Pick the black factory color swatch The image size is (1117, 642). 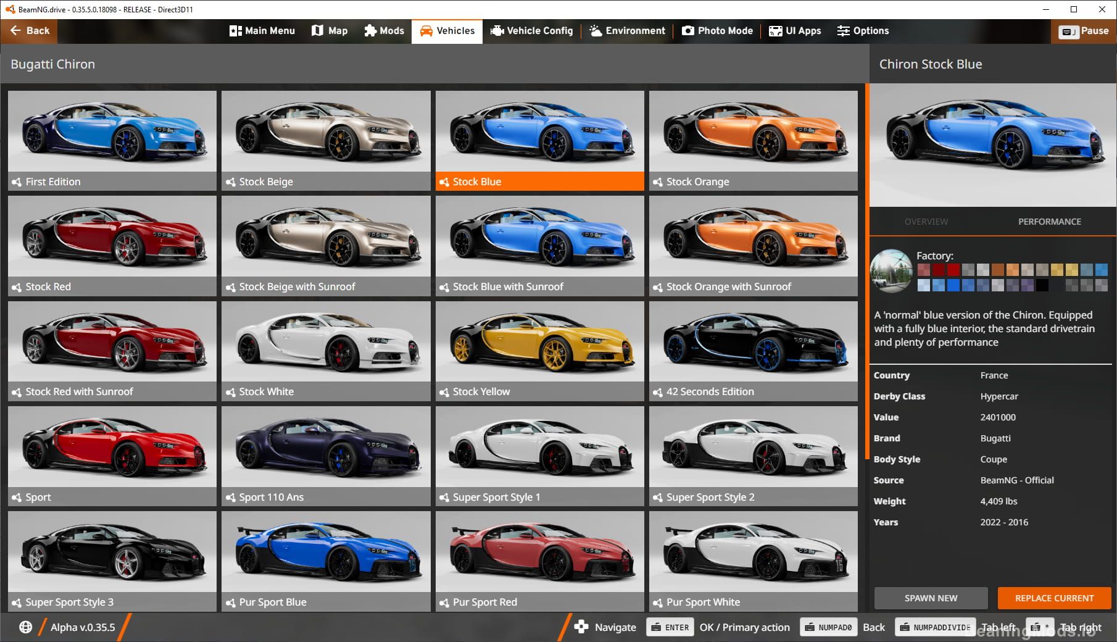[x=1042, y=285]
